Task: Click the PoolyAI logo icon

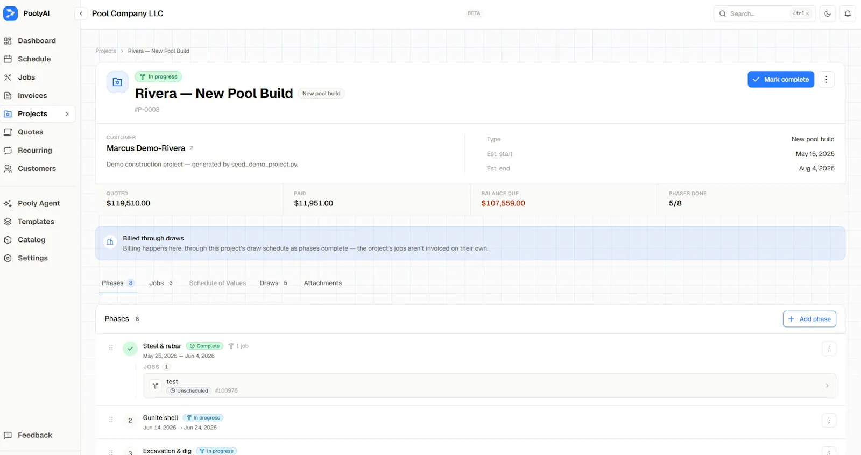Action: click(10, 13)
